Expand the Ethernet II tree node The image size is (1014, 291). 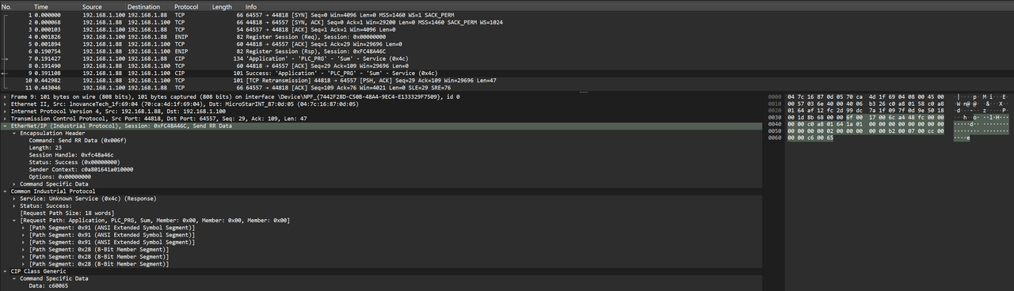point(5,104)
